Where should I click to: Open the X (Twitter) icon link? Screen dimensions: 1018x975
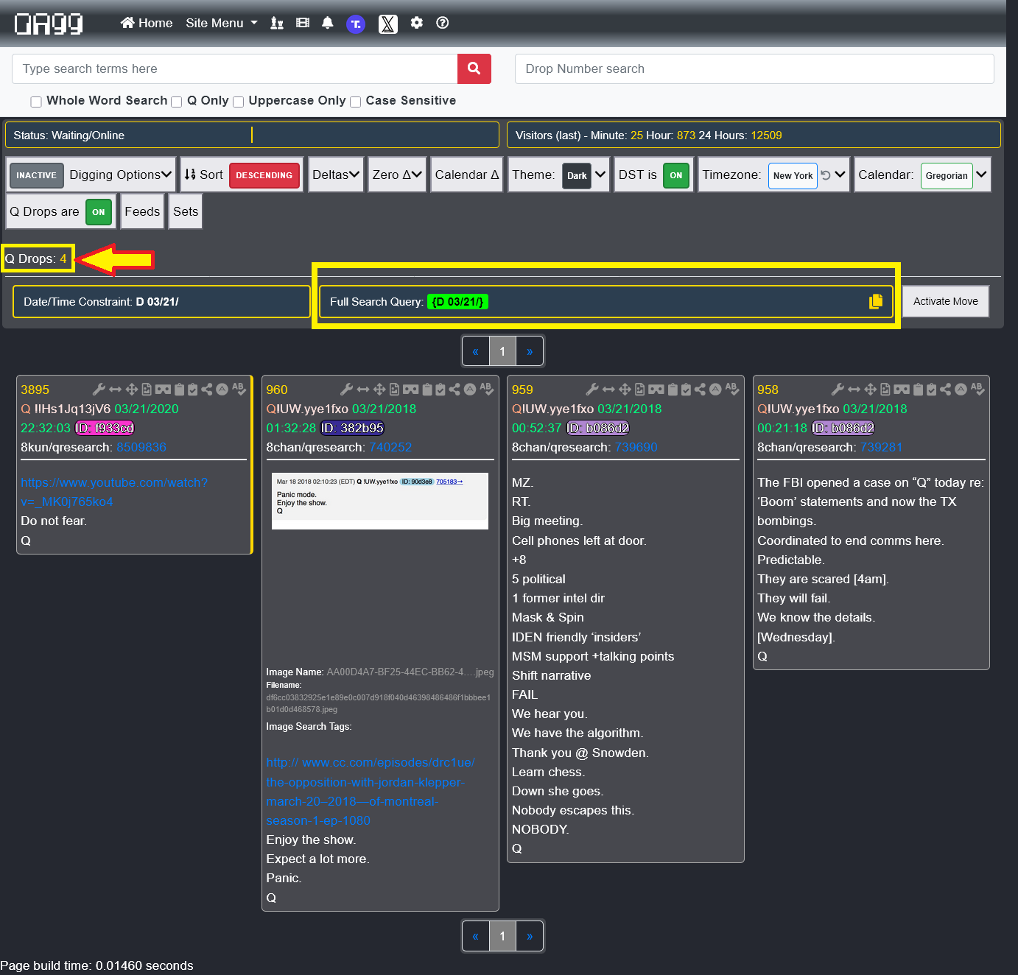point(387,24)
